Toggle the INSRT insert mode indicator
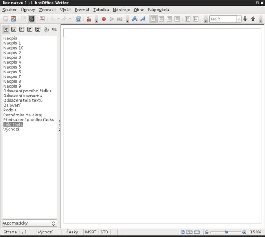The height and width of the screenshot is (237, 265). coord(91,232)
